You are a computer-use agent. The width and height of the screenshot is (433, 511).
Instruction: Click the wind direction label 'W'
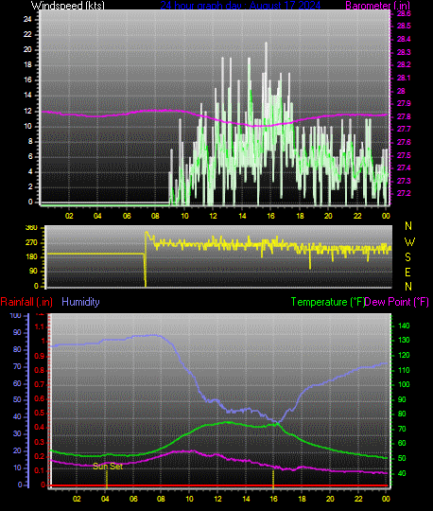pyautogui.click(x=409, y=242)
